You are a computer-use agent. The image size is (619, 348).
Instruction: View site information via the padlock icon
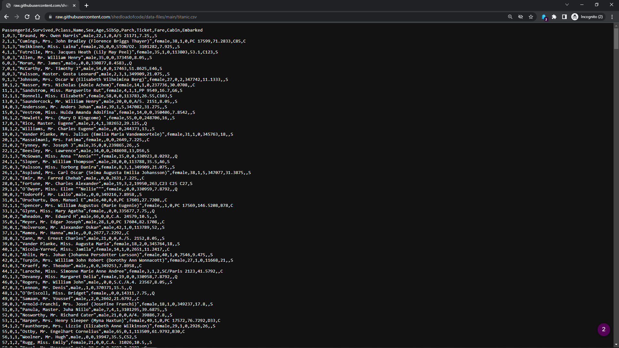tap(50, 17)
